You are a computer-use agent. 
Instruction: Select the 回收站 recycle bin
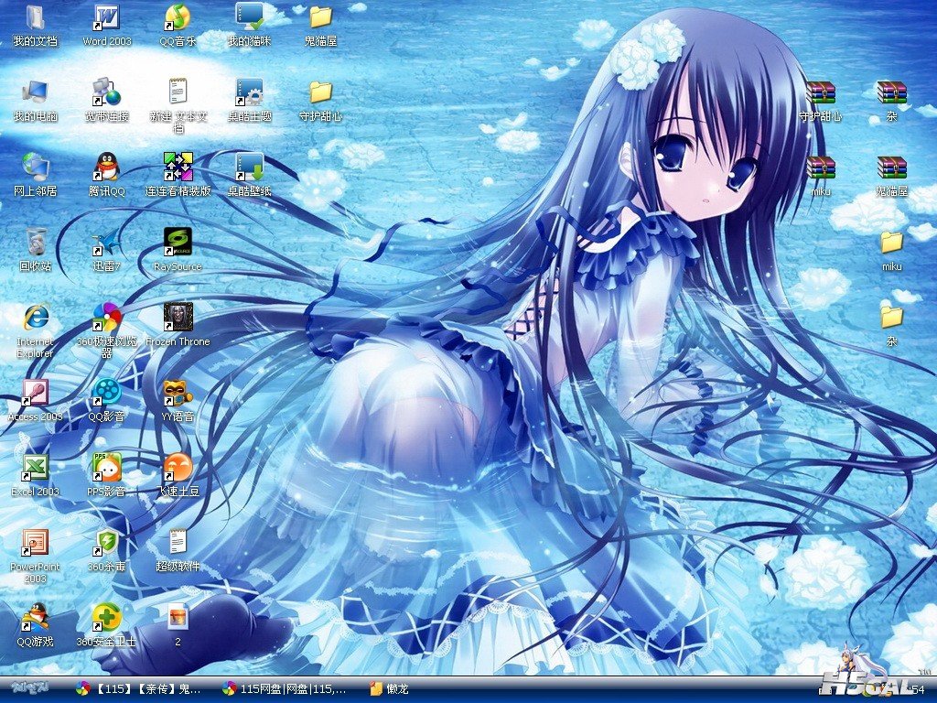36,243
